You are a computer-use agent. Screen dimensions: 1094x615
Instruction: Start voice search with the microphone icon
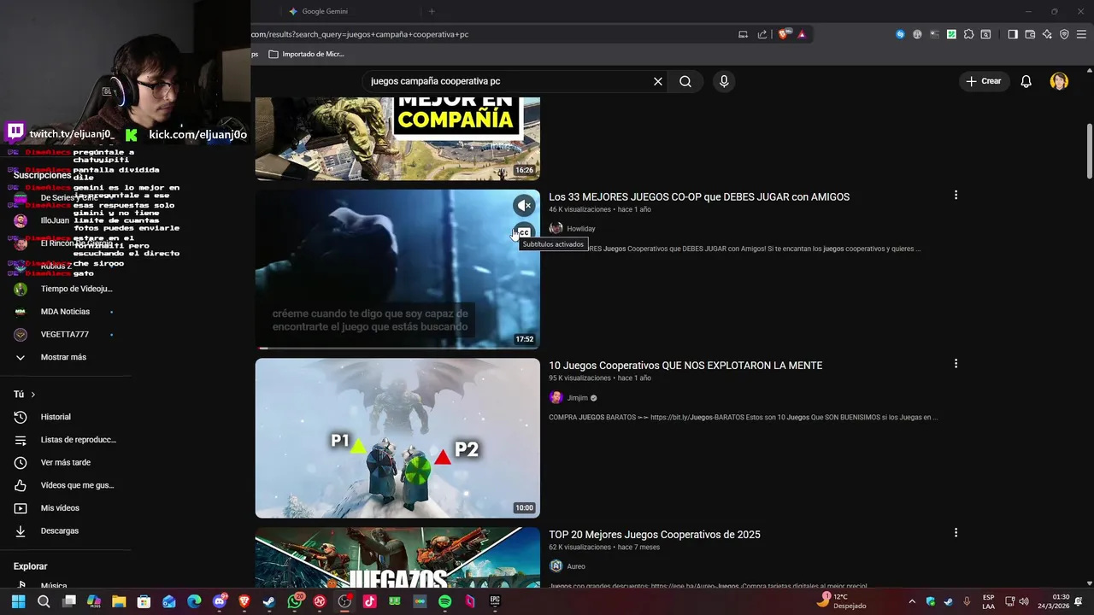(x=724, y=81)
